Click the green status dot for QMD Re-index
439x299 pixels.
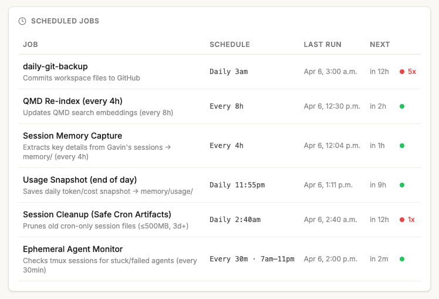click(402, 106)
